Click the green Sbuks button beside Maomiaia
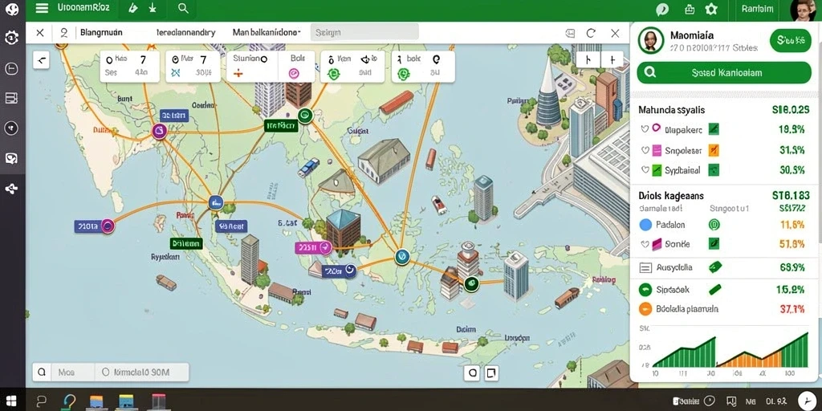 click(790, 40)
